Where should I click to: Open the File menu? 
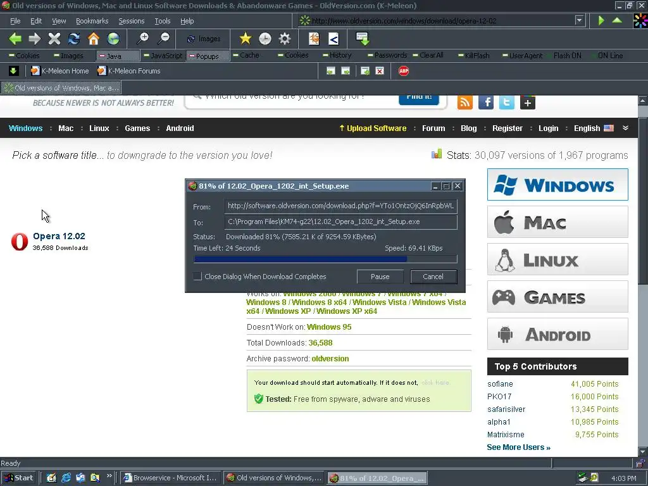tap(15, 21)
